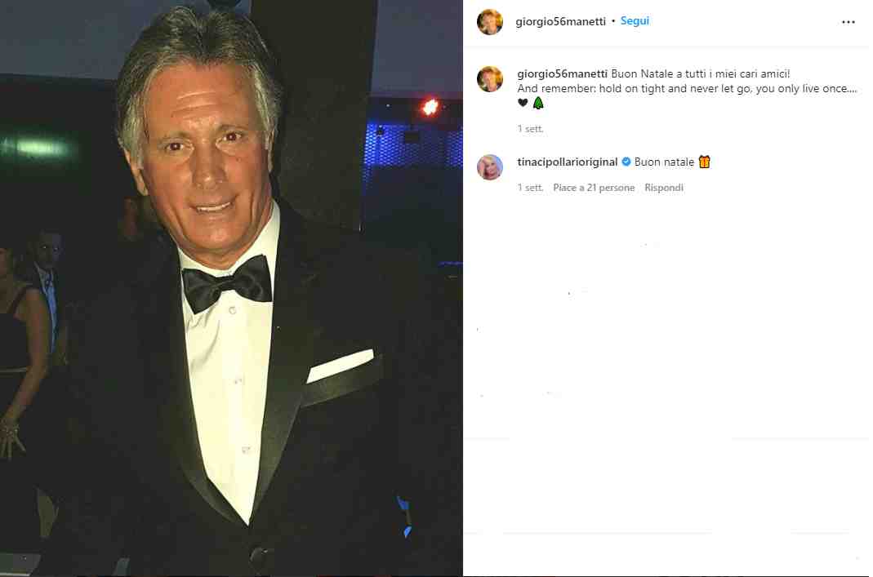Open giorgio56manetti username in header
This screenshot has height=577, width=873.
pos(561,22)
